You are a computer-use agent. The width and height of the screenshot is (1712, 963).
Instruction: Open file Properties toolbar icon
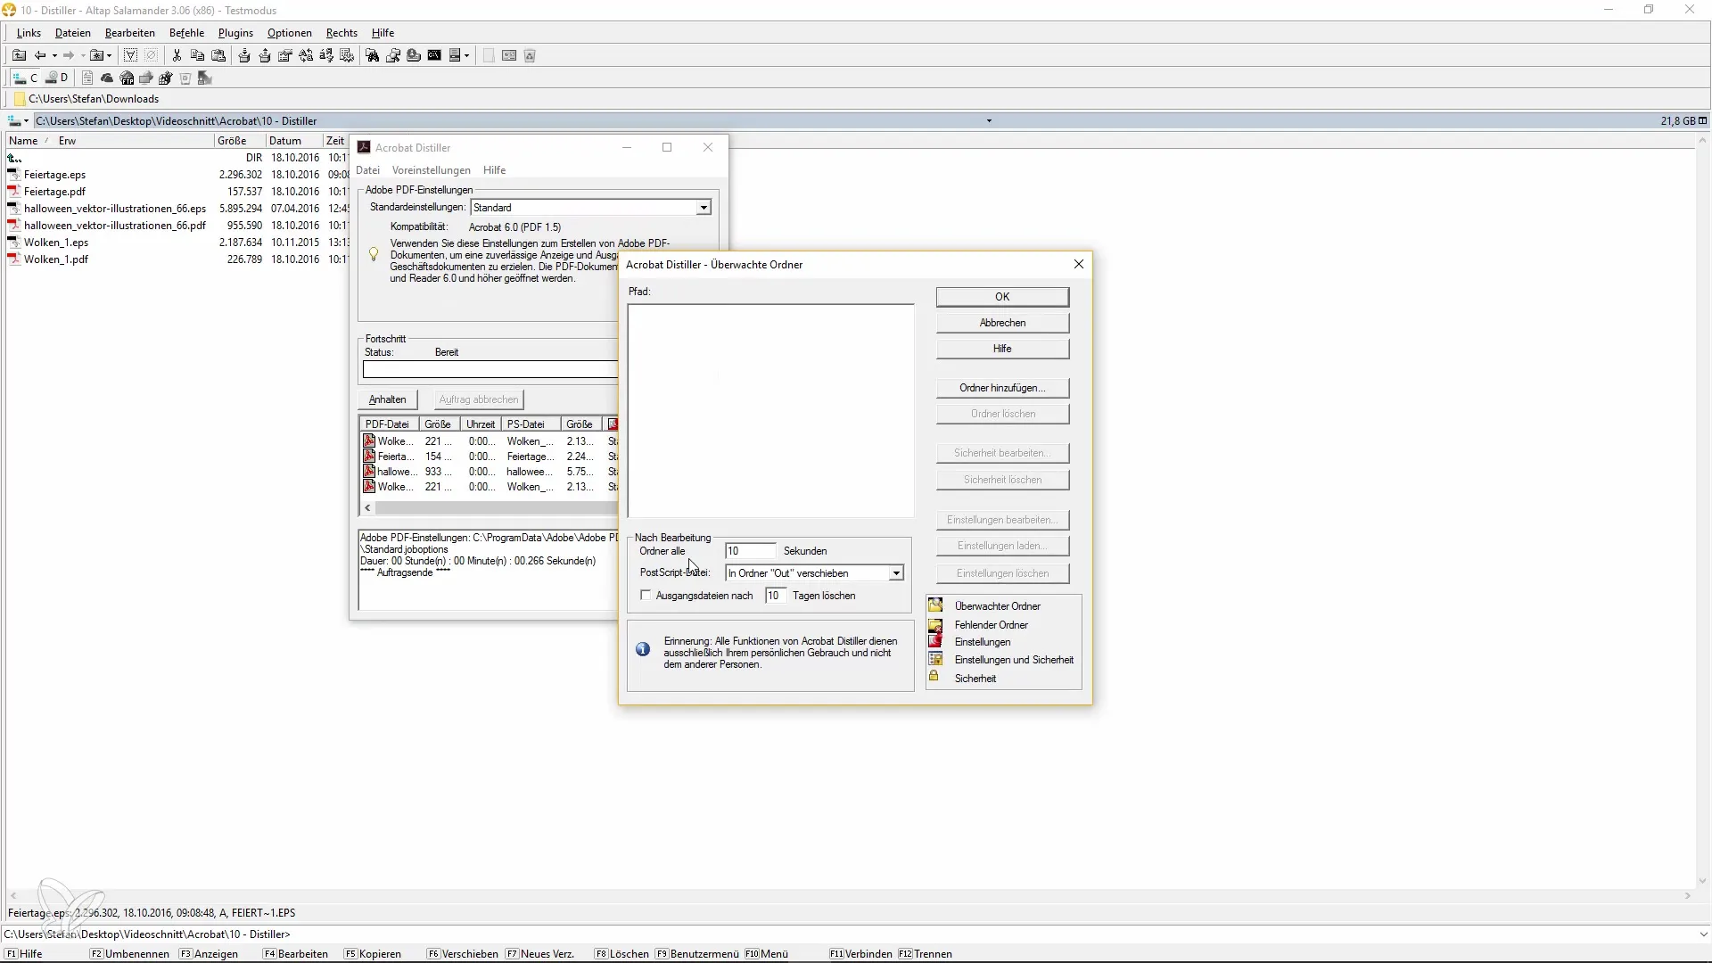tap(285, 55)
